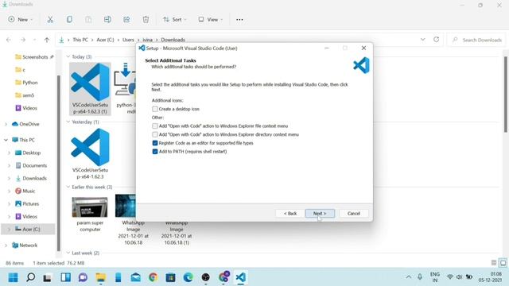Expand the Network tree node
The width and height of the screenshot is (509, 286).
coord(6,245)
